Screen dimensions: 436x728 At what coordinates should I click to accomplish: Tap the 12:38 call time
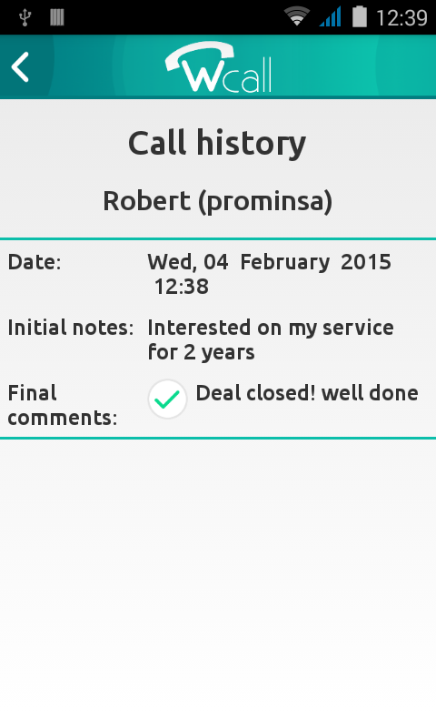click(x=181, y=287)
